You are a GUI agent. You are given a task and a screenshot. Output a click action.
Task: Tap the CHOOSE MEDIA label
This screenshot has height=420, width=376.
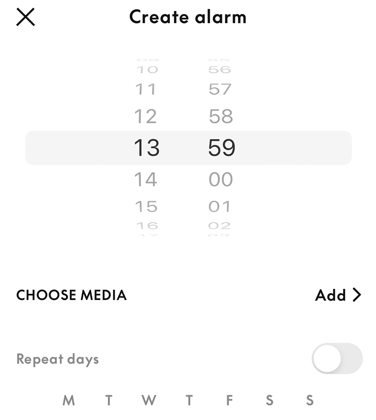tap(71, 295)
